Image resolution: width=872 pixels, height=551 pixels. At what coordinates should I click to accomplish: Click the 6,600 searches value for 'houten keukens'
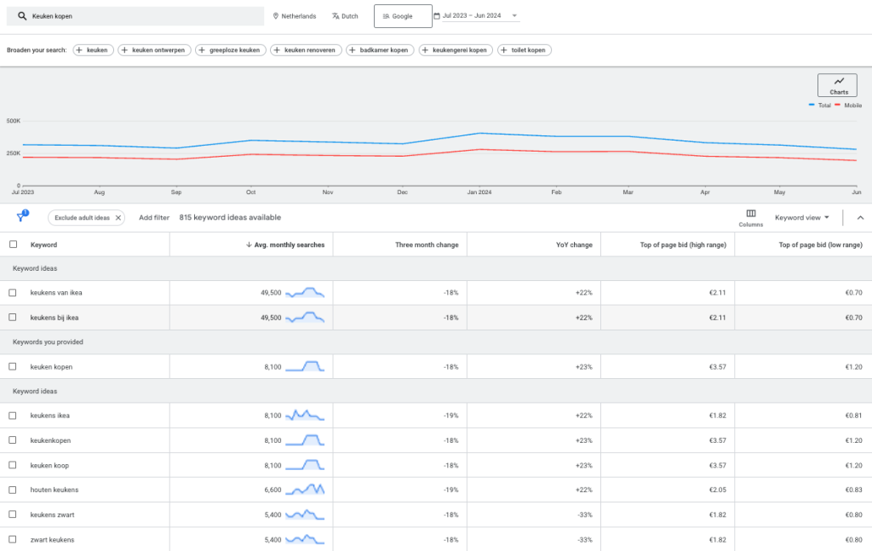click(x=273, y=490)
